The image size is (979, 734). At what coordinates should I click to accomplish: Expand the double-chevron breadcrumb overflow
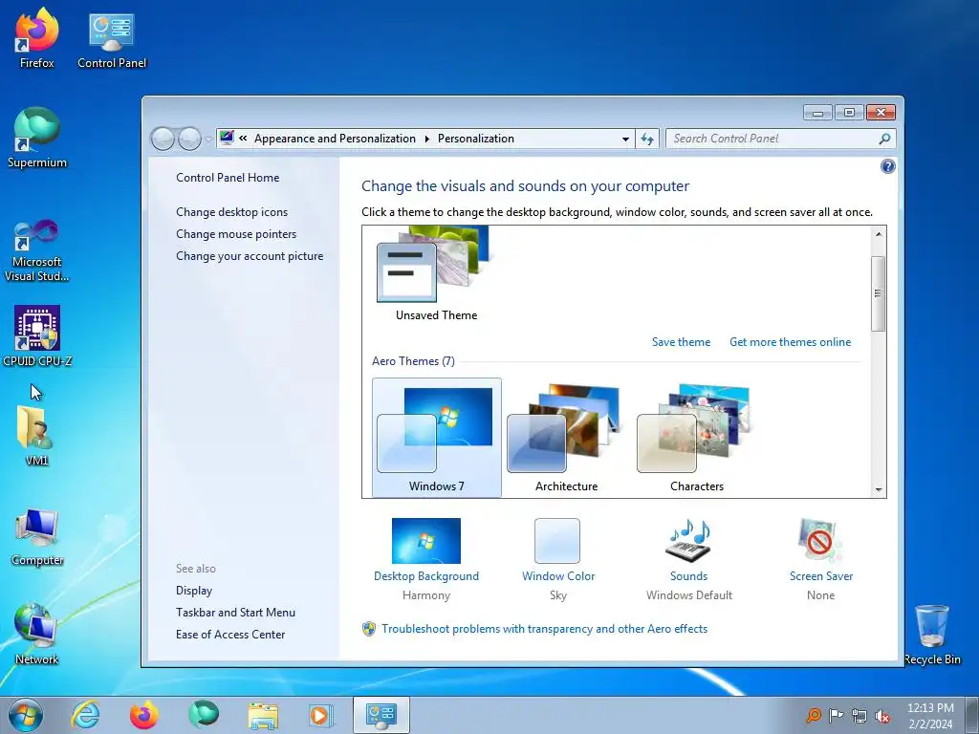pyautogui.click(x=243, y=139)
